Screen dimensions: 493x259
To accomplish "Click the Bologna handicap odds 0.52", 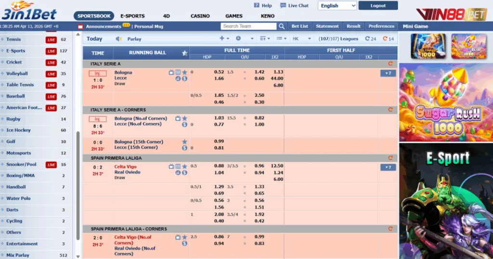I will (x=219, y=72).
